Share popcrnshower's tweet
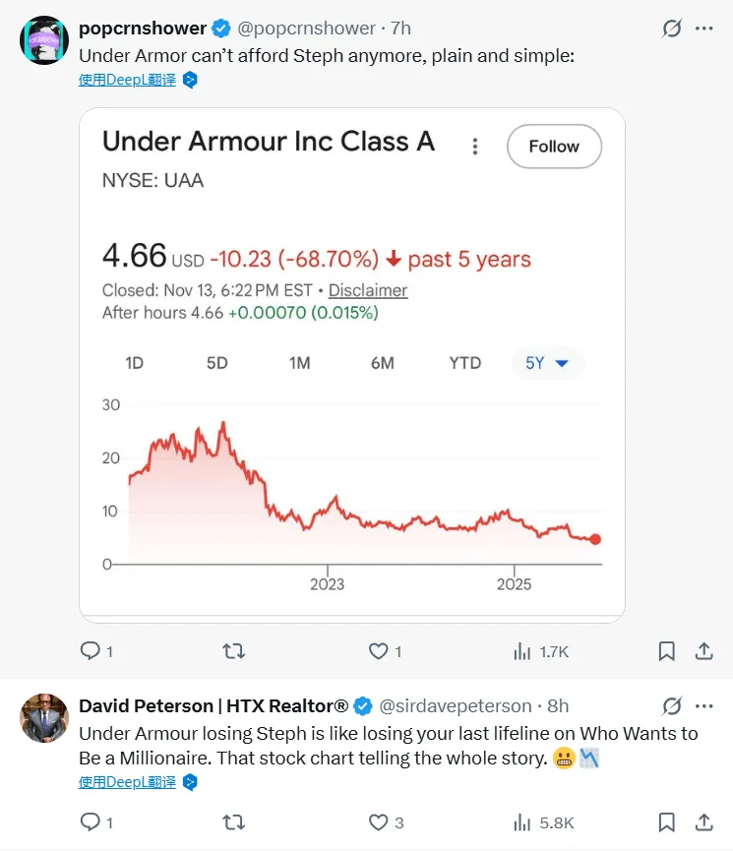 click(x=704, y=651)
